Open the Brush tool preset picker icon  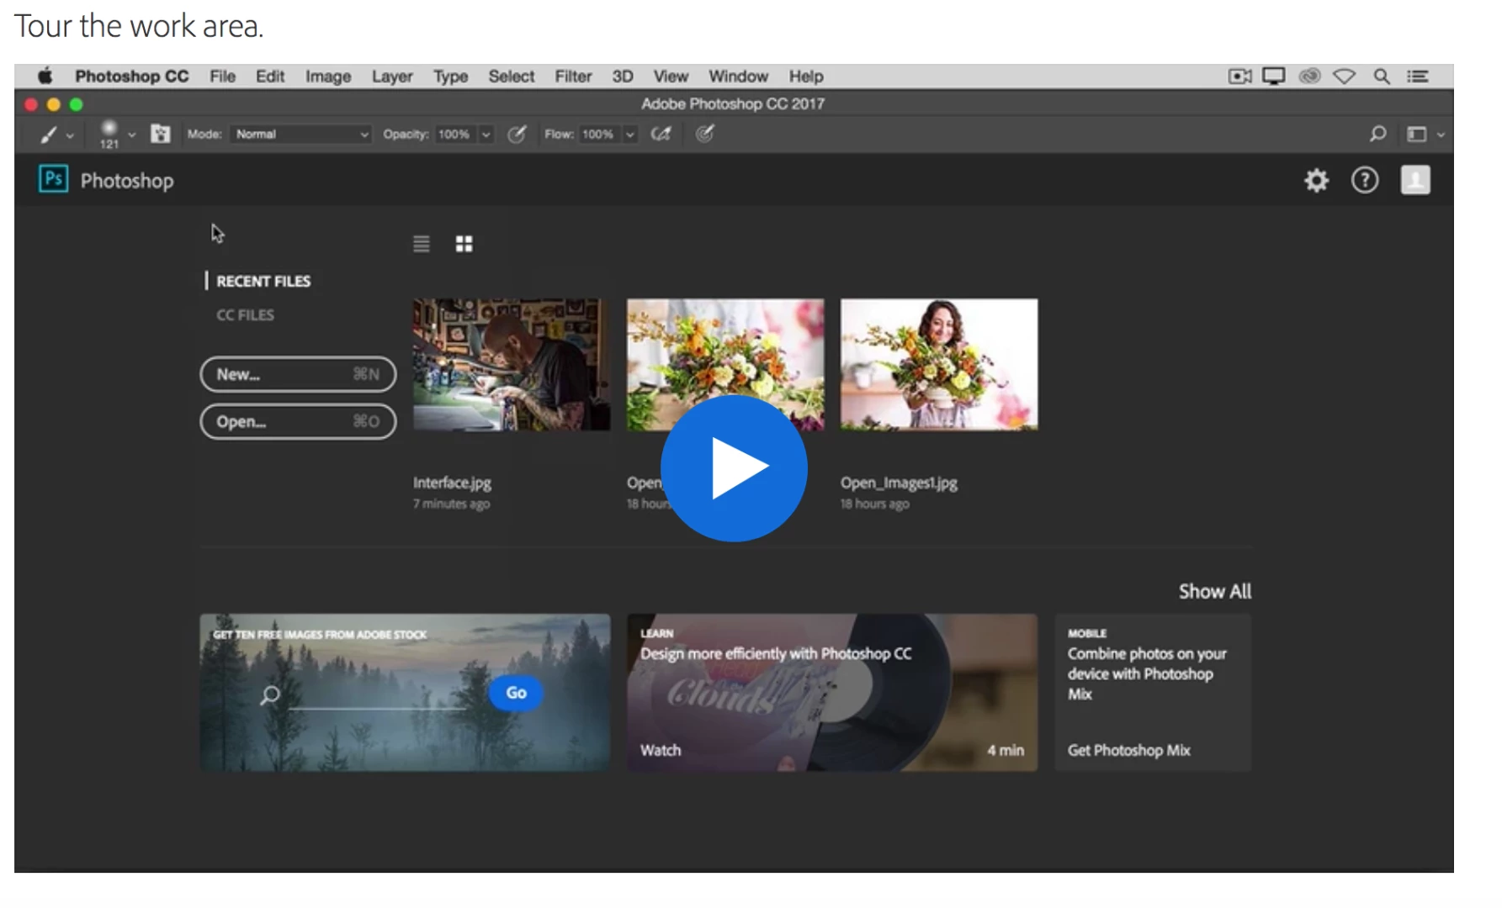pyautogui.click(x=49, y=135)
